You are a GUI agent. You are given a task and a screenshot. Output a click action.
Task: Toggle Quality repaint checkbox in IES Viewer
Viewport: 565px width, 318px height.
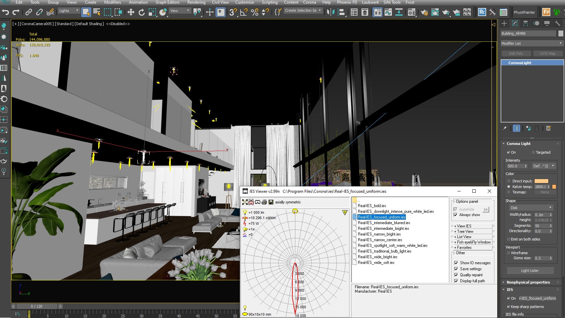[x=456, y=275]
